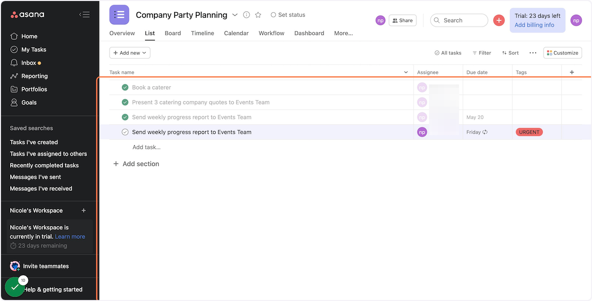Uncheck the completed weekly progress report task

[x=125, y=117]
